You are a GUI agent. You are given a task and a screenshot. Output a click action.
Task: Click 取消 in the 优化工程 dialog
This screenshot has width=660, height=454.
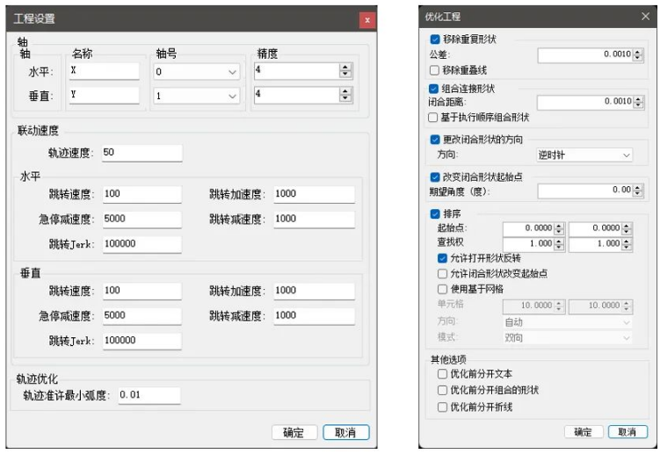(x=627, y=432)
